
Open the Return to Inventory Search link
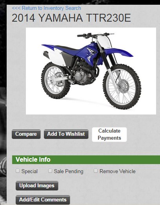46,8
